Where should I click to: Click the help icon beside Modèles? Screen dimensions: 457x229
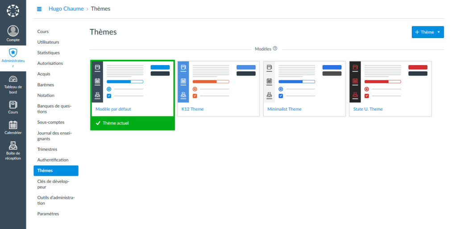pyautogui.click(x=275, y=49)
